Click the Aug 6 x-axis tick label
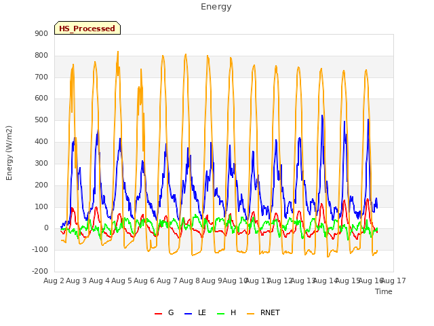This screenshot has width=434, height=326. (x=144, y=280)
